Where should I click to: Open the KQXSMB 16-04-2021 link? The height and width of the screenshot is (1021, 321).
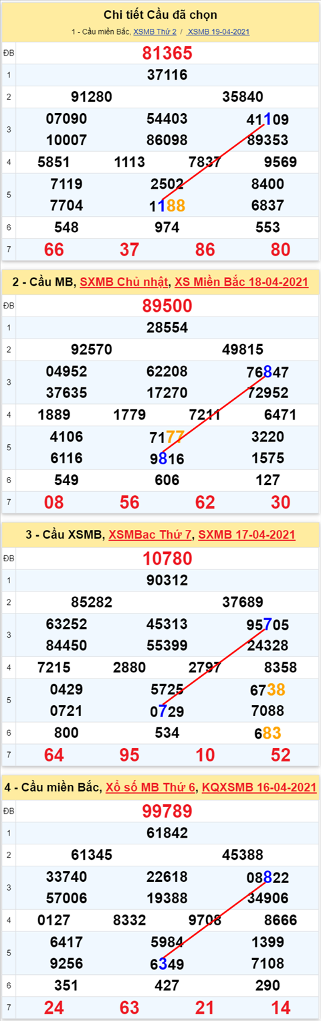coord(259,787)
